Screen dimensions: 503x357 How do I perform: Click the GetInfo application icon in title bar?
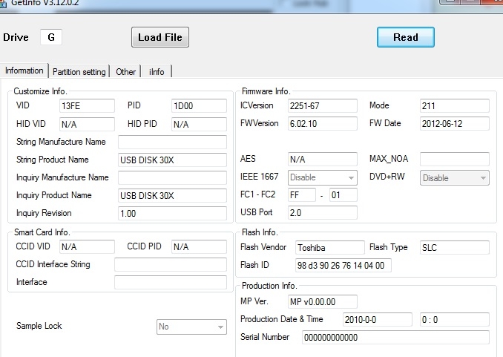(2, 3)
